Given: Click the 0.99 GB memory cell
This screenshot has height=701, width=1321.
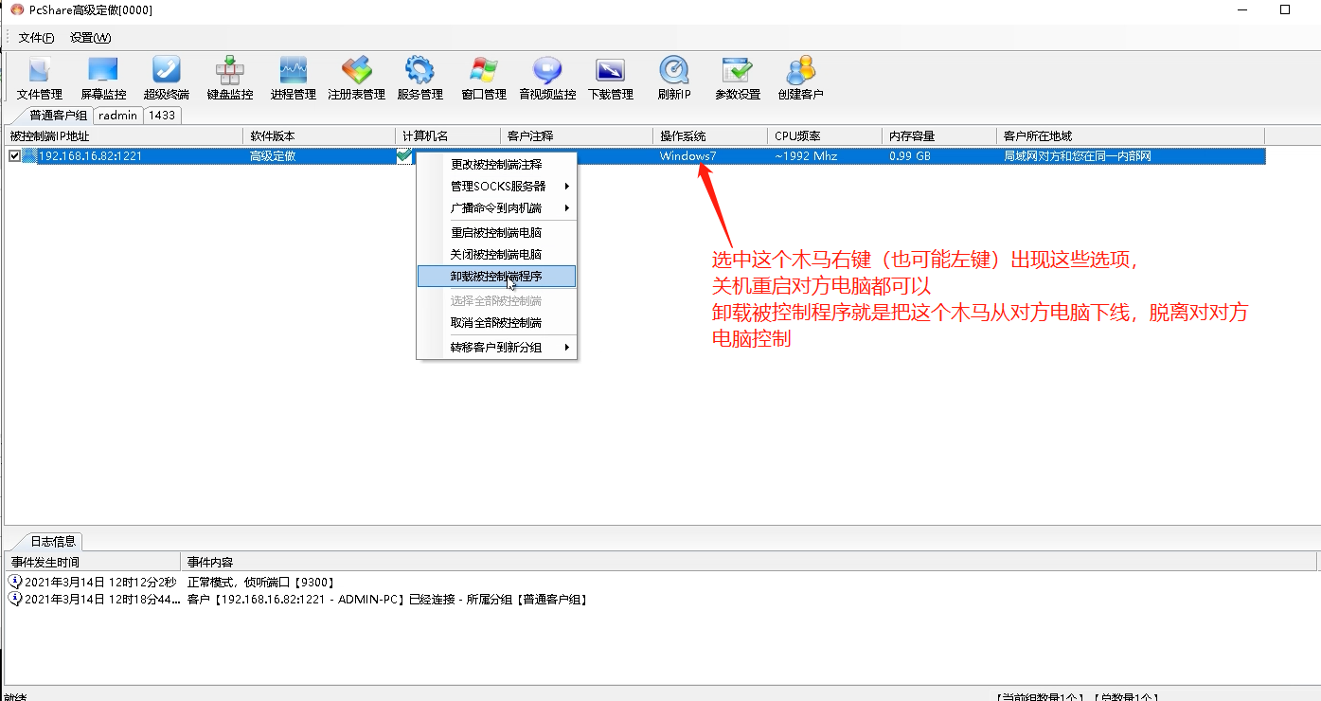Looking at the screenshot, I should tap(910, 156).
